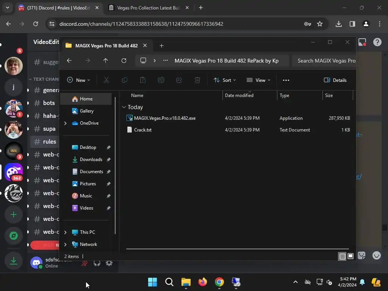The image size is (388, 291).
Task: Click the Share icon in Explorer toolbar
Action: click(179, 80)
